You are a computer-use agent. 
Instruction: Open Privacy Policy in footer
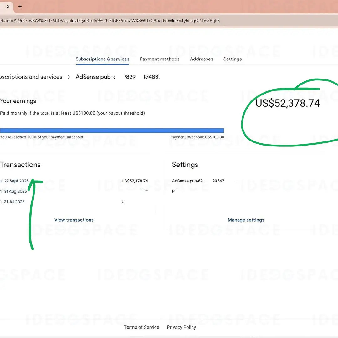(x=181, y=327)
